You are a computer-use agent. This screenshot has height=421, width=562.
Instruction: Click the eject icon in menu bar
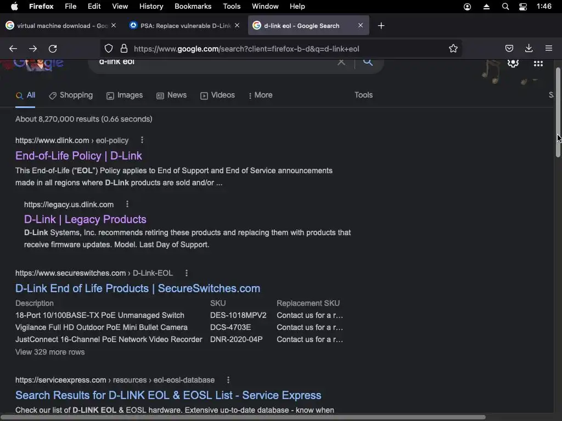click(x=486, y=7)
